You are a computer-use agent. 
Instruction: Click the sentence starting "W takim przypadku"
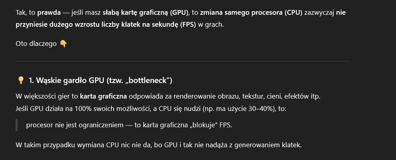click(158, 144)
